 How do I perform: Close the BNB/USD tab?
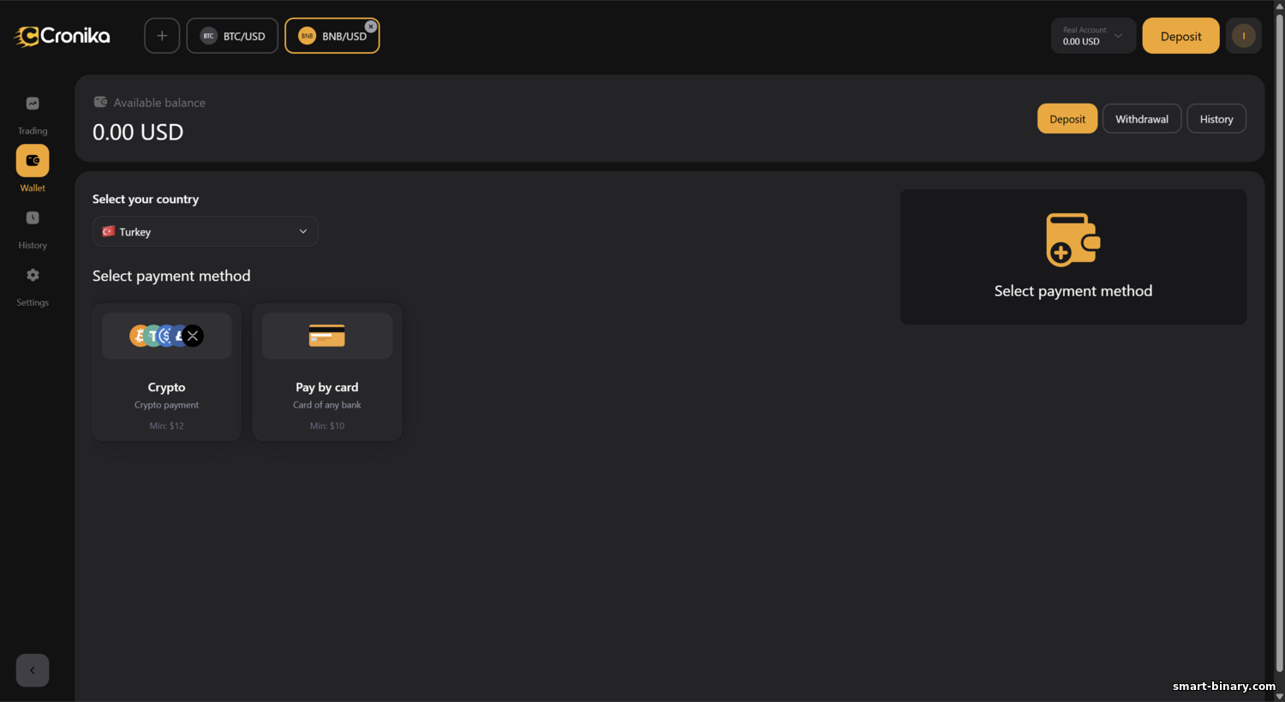point(371,27)
